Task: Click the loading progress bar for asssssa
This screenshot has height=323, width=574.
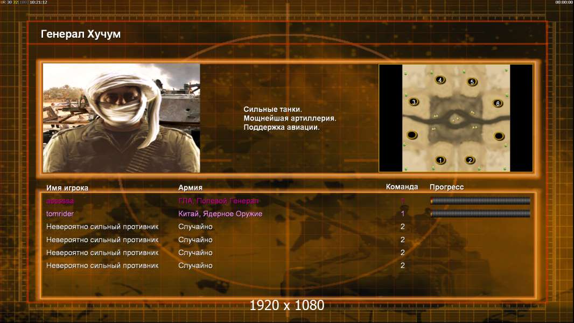Action: tap(480, 200)
